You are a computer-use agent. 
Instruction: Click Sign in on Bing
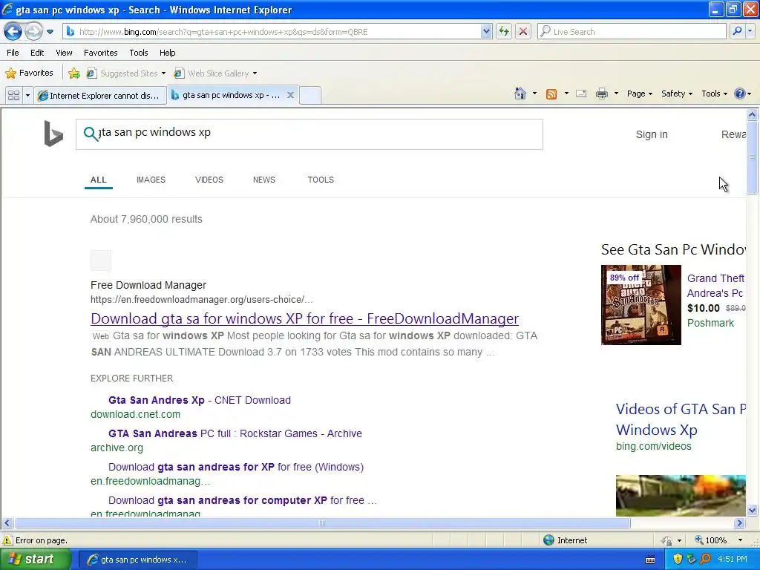pyautogui.click(x=652, y=134)
